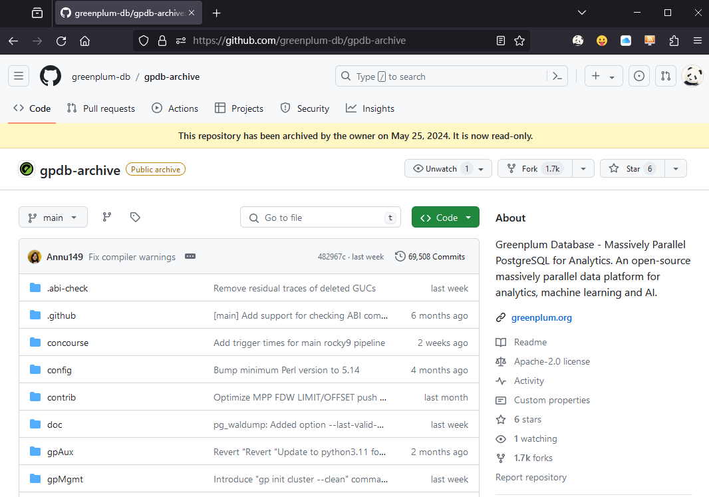Open the greenplum-db organization link
The image size is (709, 497).
point(101,77)
